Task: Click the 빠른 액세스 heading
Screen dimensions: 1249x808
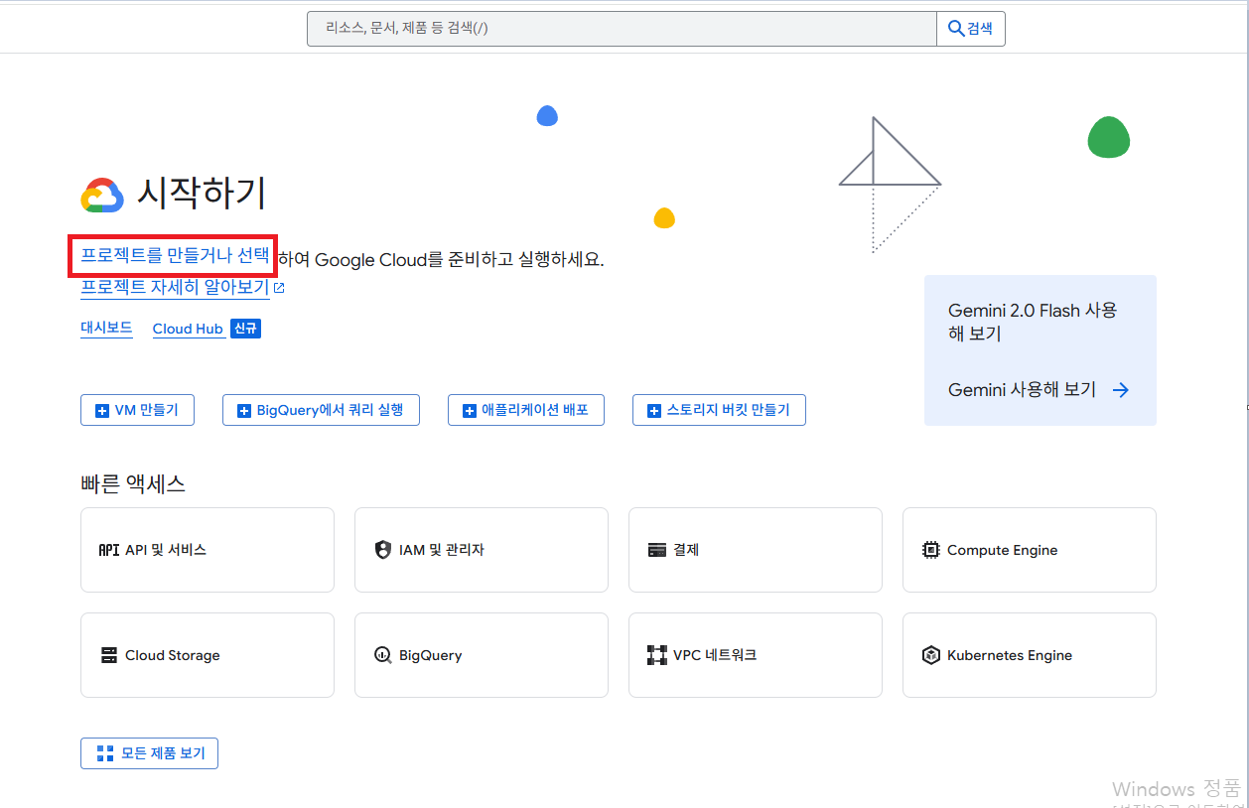Action: [133, 484]
